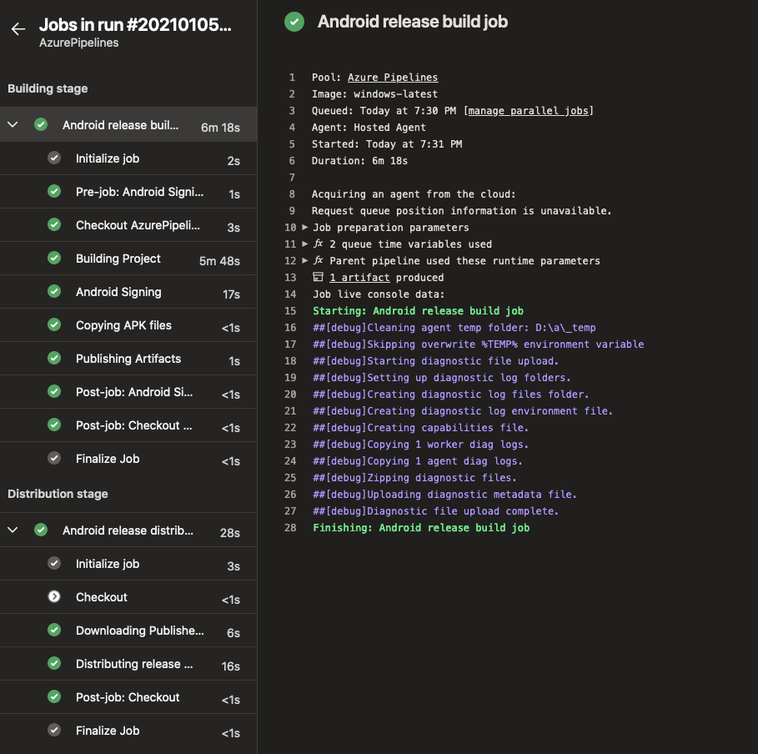
Task: Click fx icon beside queue time variables
Action: coord(318,244)
